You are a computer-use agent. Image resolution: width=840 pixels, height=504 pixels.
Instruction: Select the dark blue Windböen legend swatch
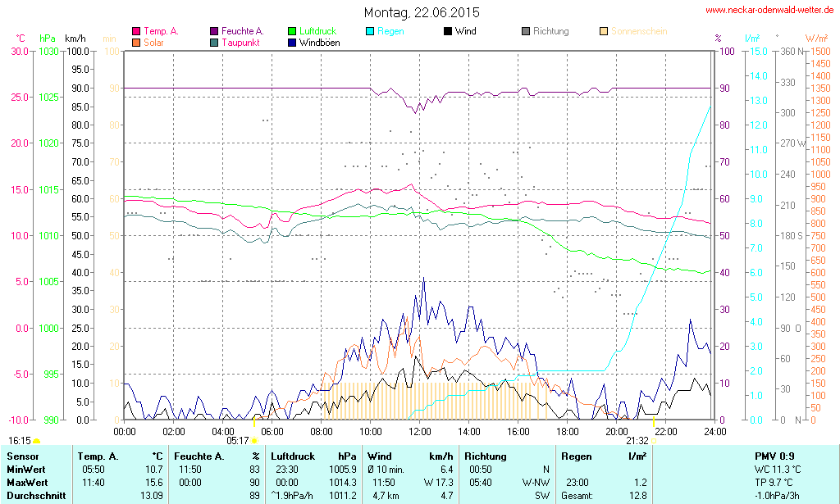[292, 42]
